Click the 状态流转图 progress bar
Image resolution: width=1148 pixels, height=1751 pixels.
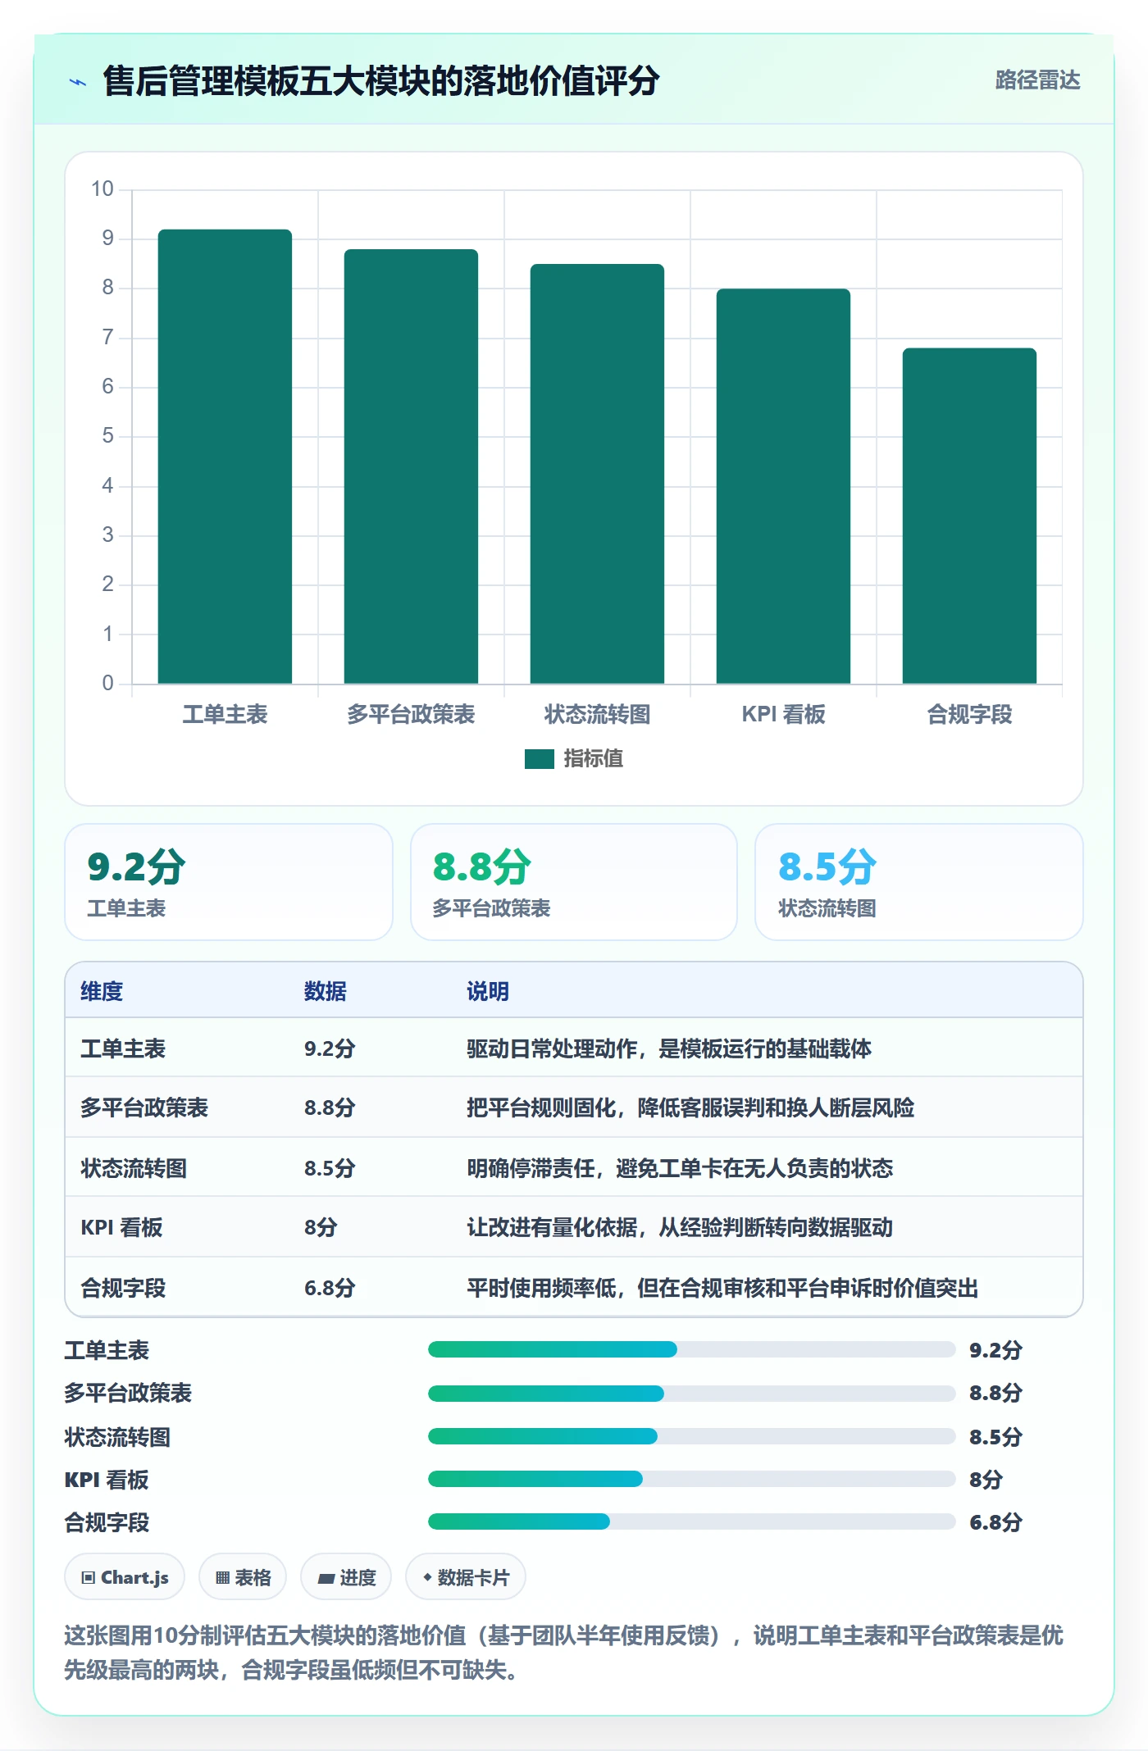(692, 1436)
